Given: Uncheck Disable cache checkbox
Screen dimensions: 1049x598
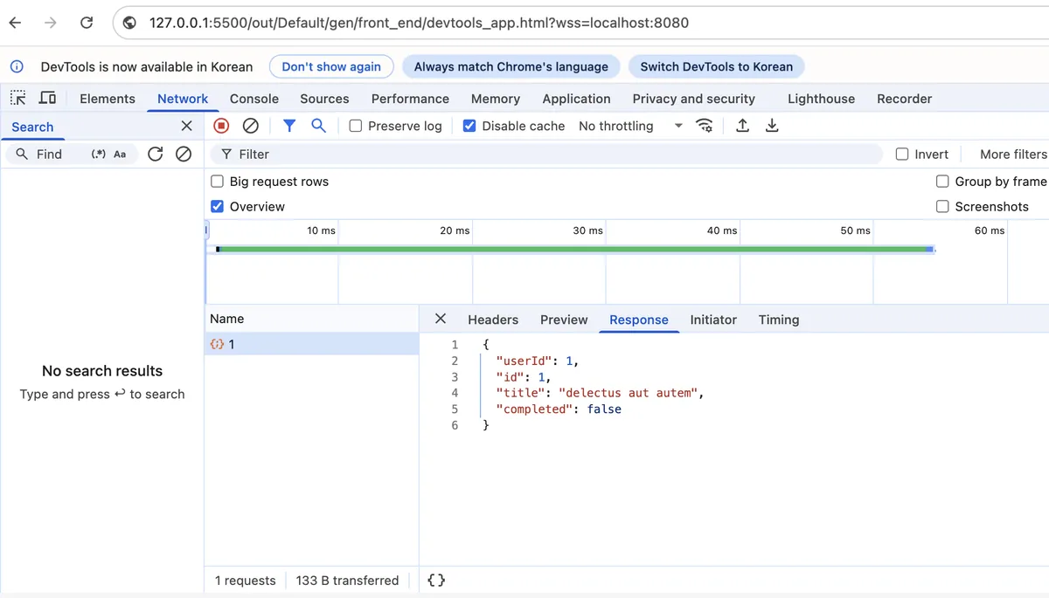Looking at the screenshot, I should click(x=469, y=126).
